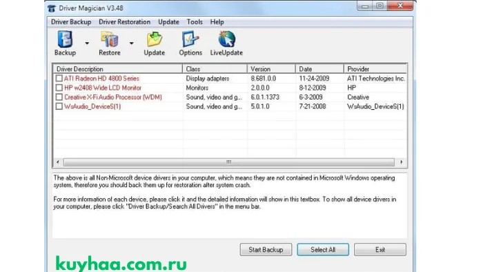Check the ATI Radeon HD 4800 Series box
Viewport: 483px width, 272px height.
[x=59, y=78]
